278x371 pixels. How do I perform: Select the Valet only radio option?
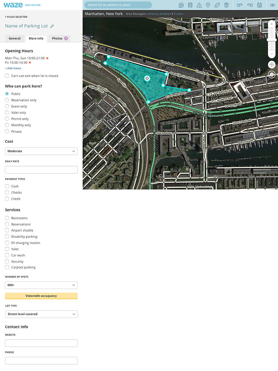point(7,113)
